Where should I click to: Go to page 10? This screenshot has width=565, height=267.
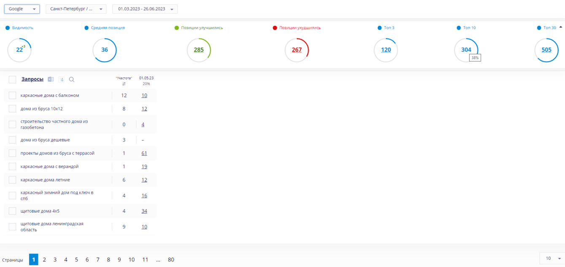click(132, 259)
